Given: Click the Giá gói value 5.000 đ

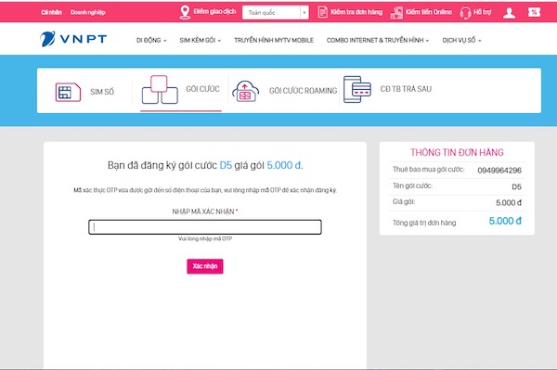Looking at the screenshot, I should 509,203.
